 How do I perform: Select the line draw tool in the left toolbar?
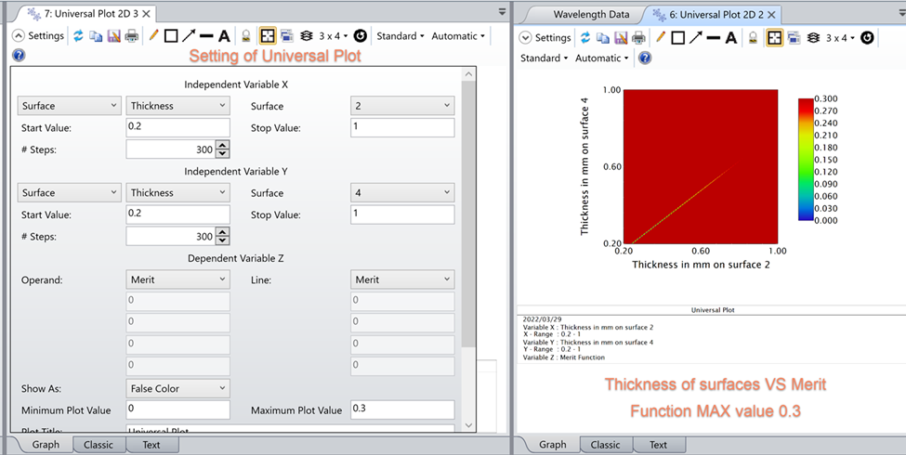pyautogui.click(x=206, y=36)
